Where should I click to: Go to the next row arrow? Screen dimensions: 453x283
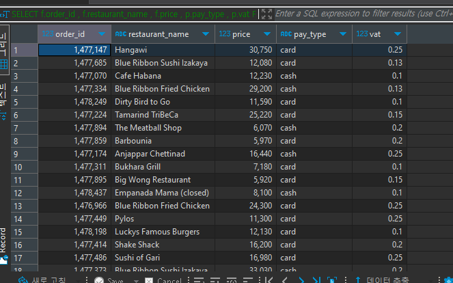pos(301,280)
